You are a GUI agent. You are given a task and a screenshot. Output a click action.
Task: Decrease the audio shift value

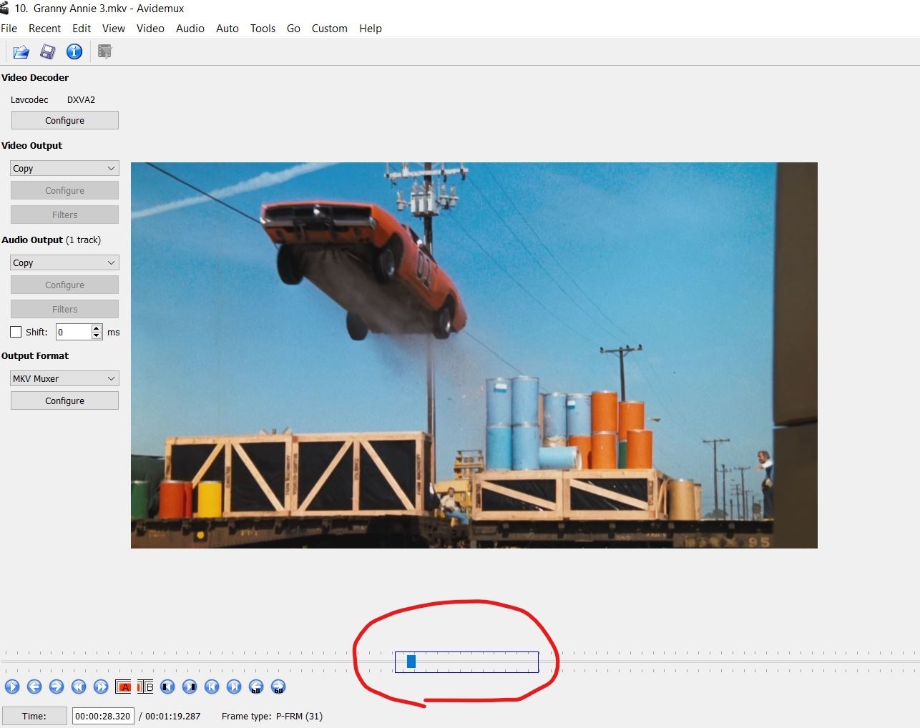(x=97, y=335)
